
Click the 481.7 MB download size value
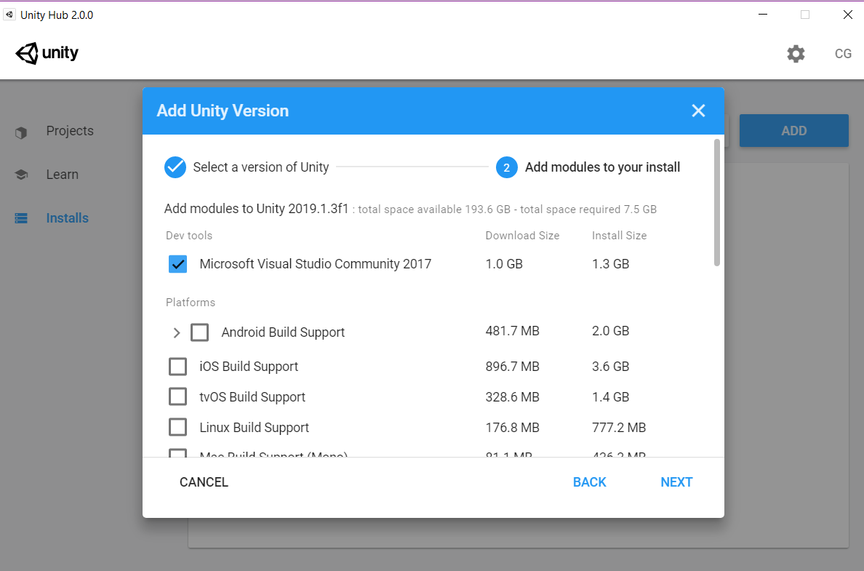[x=513, y=331]
